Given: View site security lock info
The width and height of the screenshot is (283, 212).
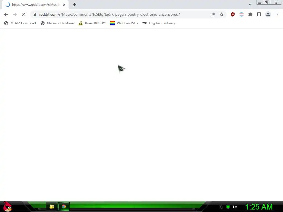Looking at the screenshot, I should [35, 14].
